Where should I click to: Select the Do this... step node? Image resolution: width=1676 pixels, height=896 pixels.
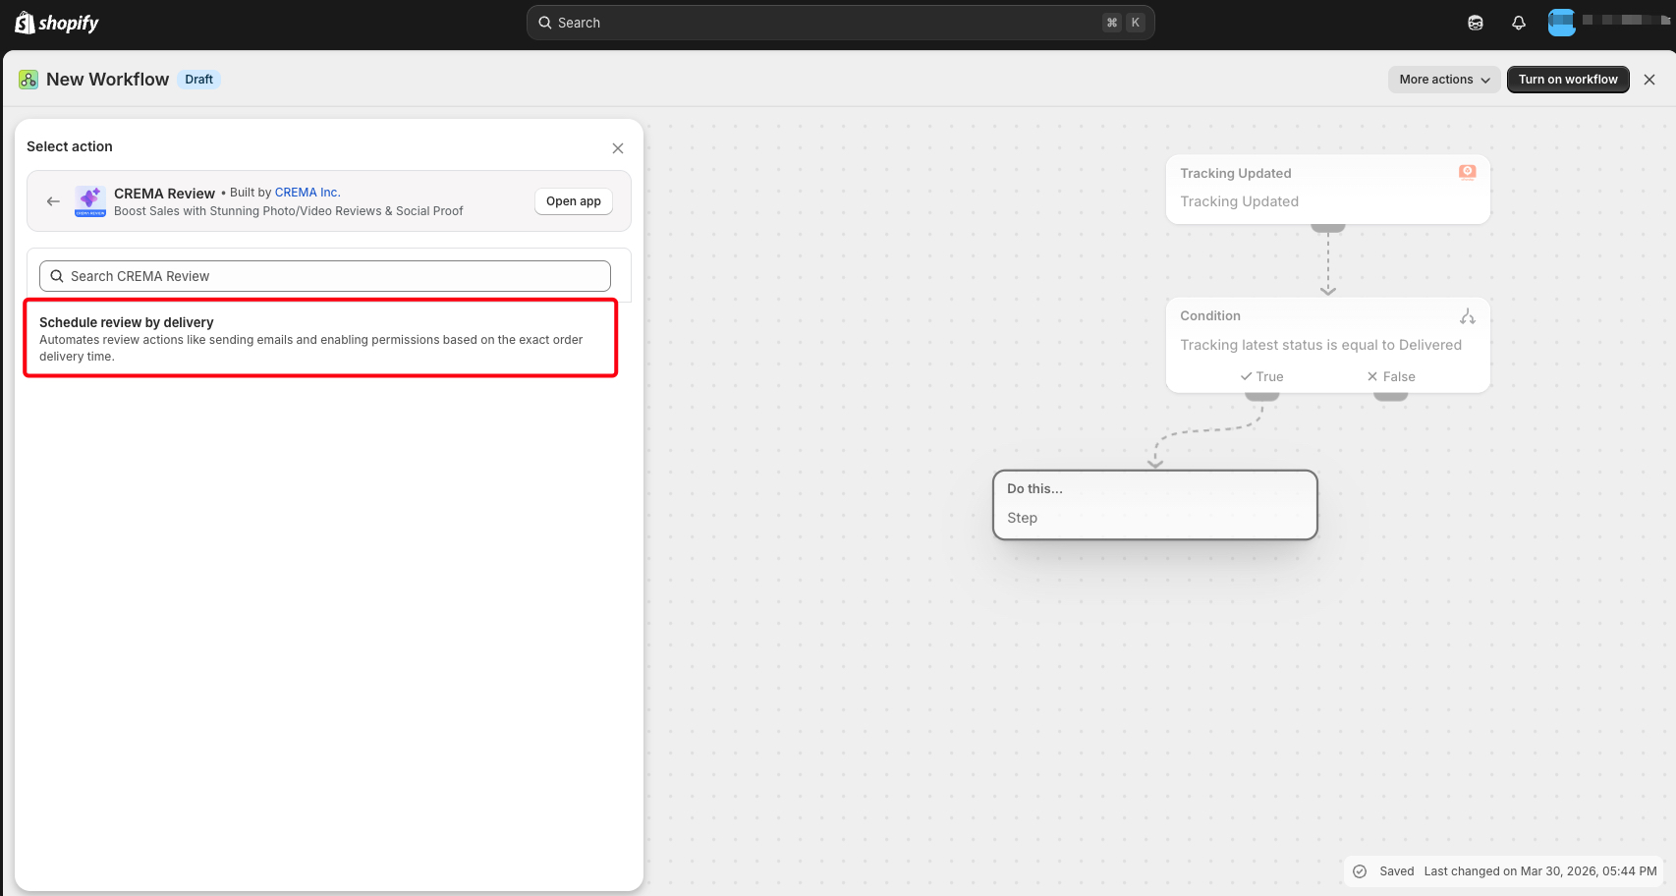tap(1155, 505)
